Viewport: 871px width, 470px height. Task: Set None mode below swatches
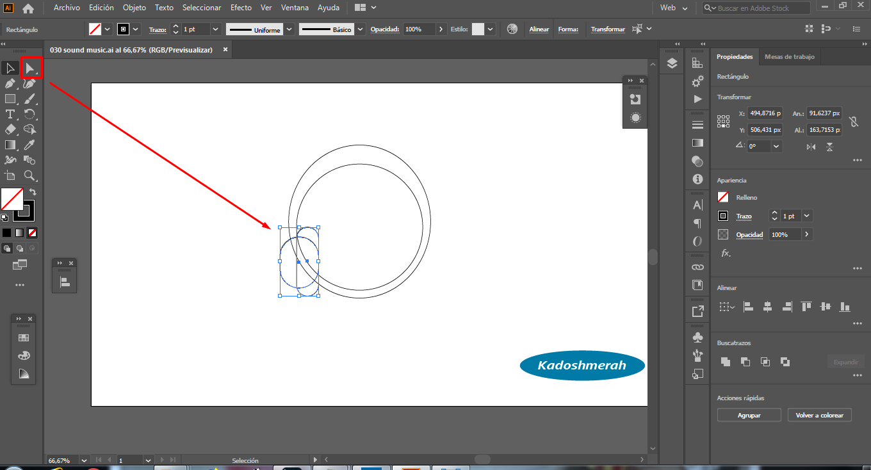click(32, 232)
